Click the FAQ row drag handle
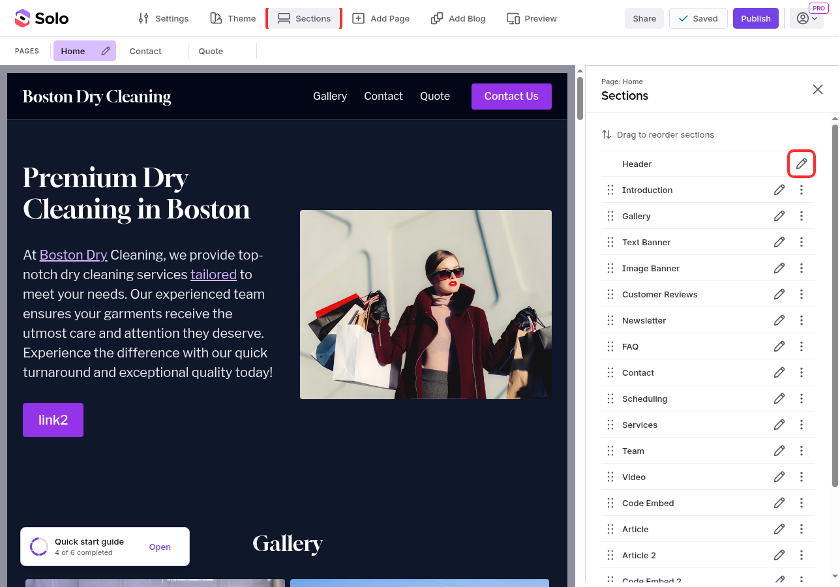This screenshot has width=840, height=587. click(x=610, y=346)
